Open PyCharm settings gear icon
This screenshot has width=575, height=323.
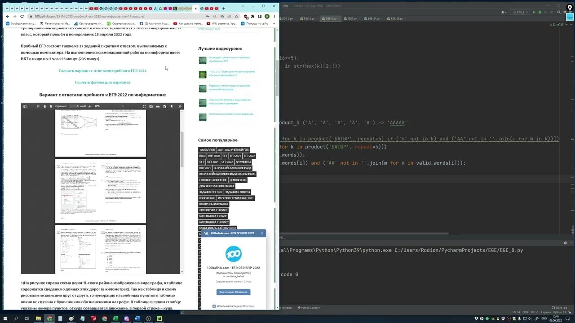tap(565, 12)
